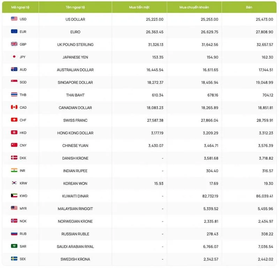Click the SEK Sweden flag icon
Viewport: 279px width, 268px height.
point(14,259)
